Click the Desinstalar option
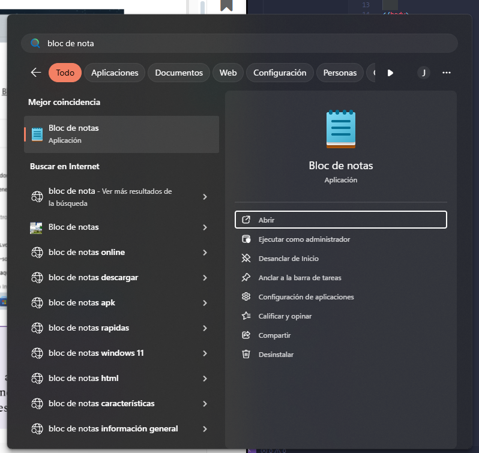 pyautogui.click(x=340, y=355)
